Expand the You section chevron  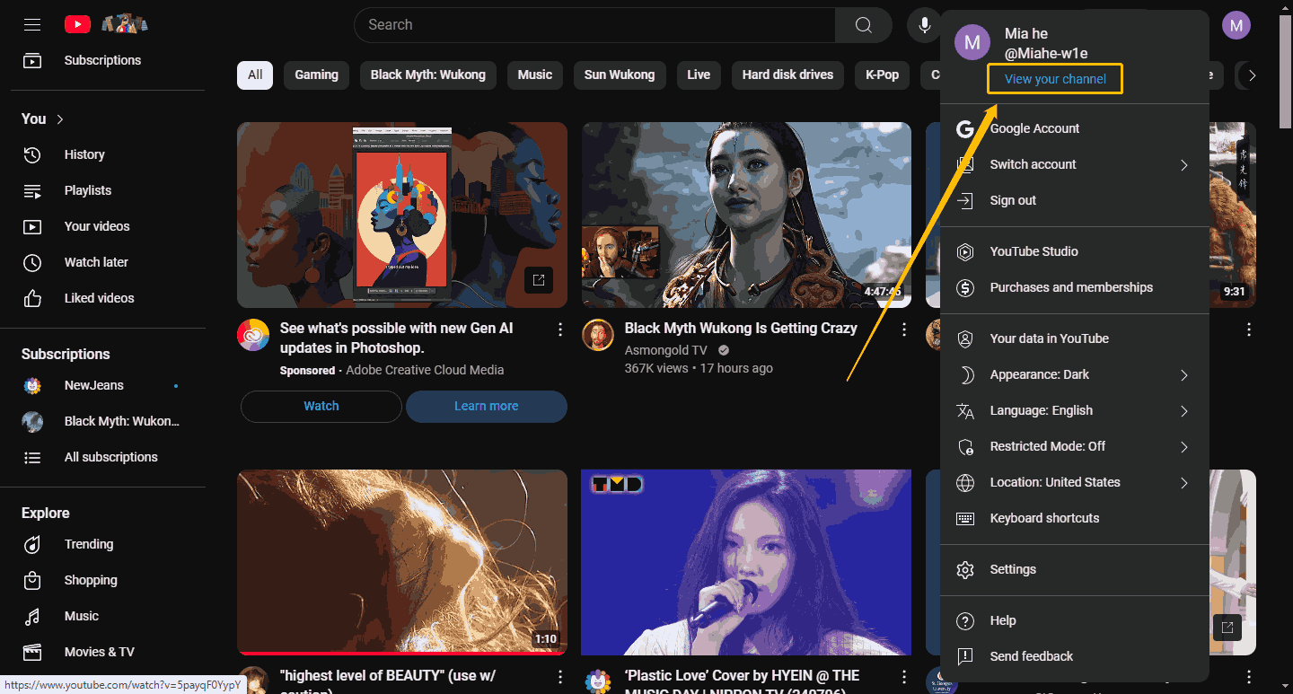tap(60, 119)
